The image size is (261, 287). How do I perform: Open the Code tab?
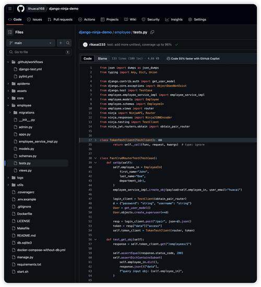tap(15, 20)
